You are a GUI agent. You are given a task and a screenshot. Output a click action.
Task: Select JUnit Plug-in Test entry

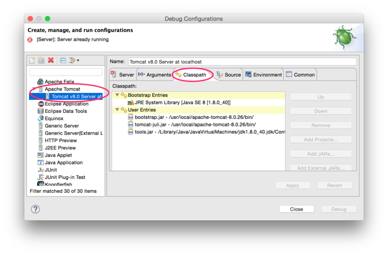(65, 177)
